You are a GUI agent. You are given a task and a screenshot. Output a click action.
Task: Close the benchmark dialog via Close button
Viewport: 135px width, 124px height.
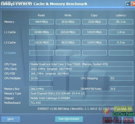(127, 119)
